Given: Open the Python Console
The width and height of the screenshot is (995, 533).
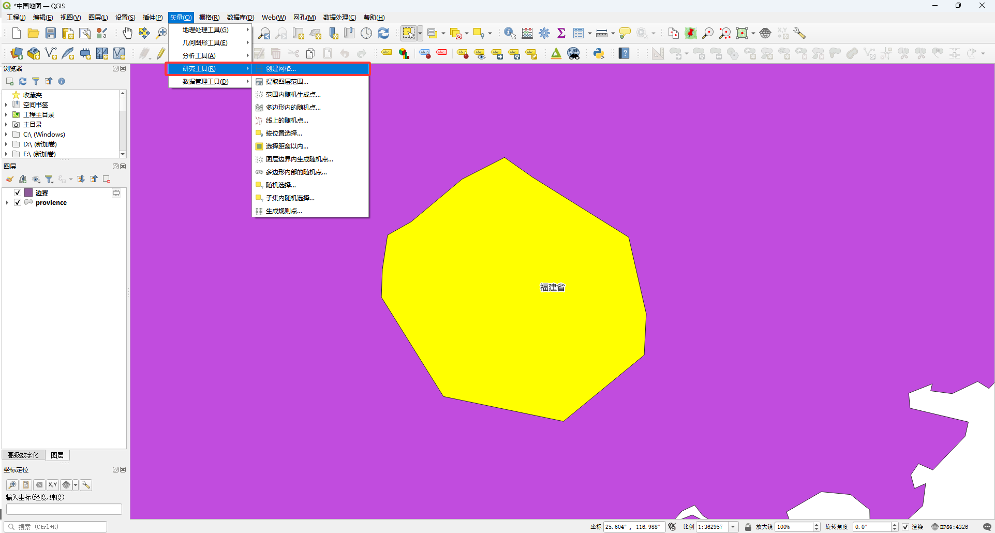Looking at the screenshot, I should coord(599,53).
